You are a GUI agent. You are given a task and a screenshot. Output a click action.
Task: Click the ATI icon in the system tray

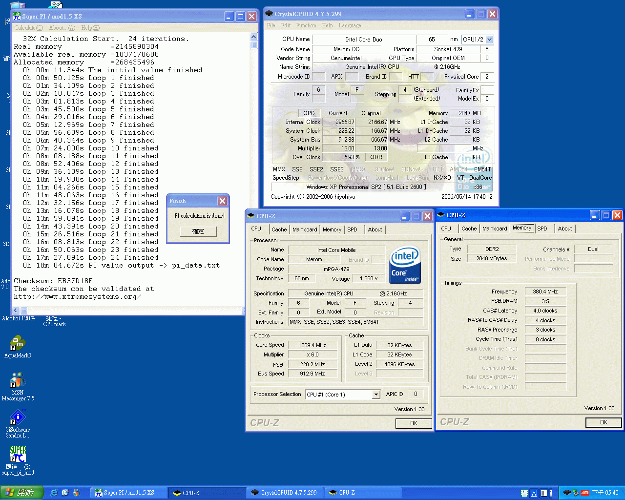coord(584,493)
